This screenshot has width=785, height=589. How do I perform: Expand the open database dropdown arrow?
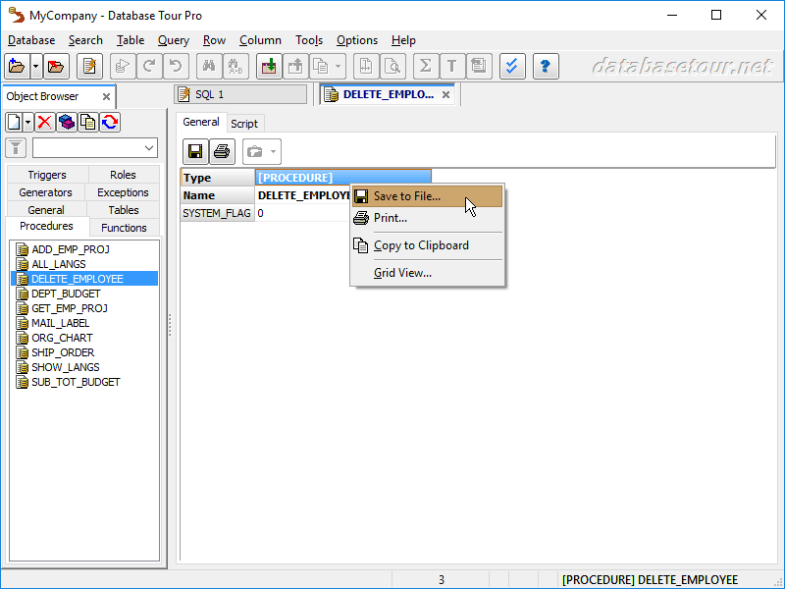tap(35, 67)
